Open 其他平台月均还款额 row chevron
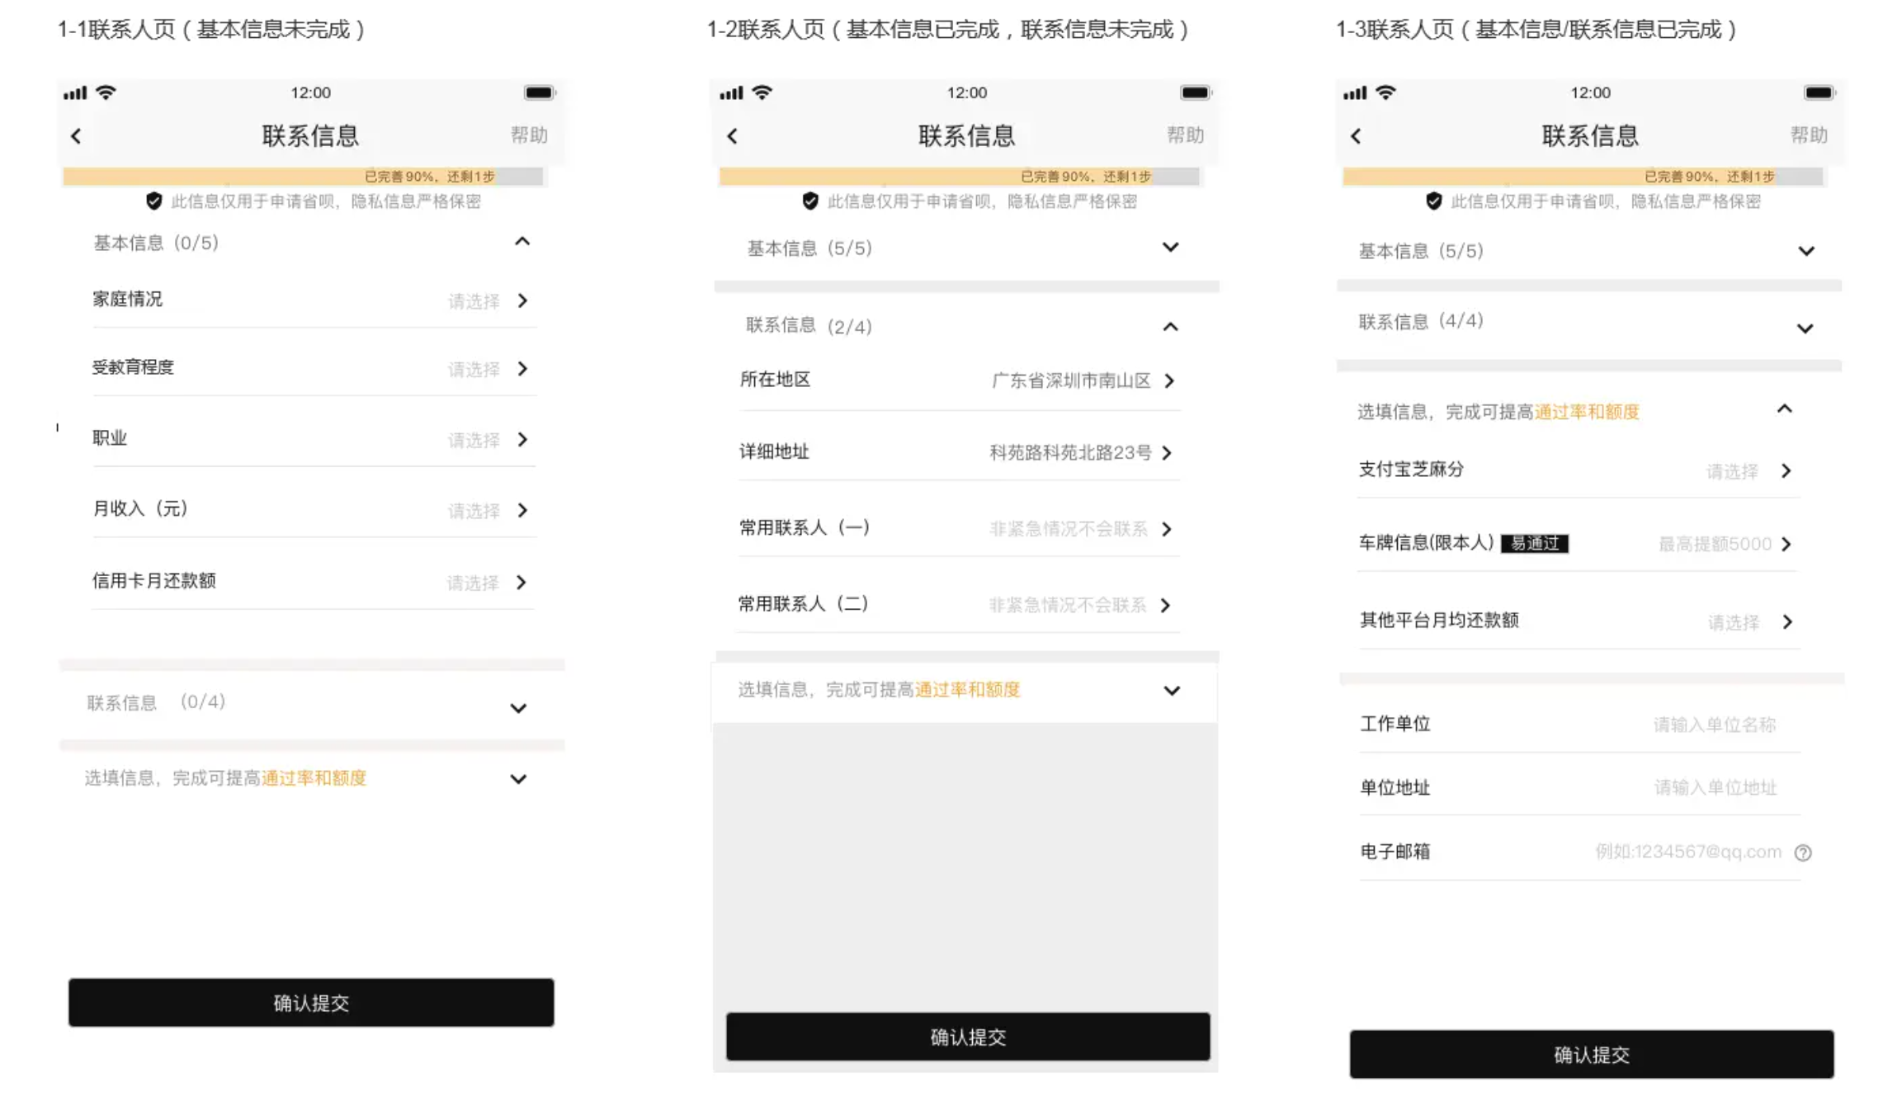This screenshot has height=1101, width=1883. pyautogui.click(x=1787, y=622)
